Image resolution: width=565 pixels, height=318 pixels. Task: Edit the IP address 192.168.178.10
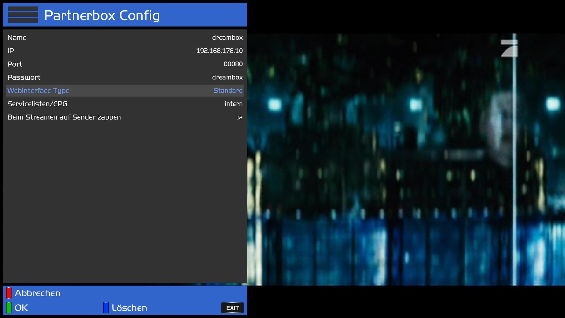[219, 51]
